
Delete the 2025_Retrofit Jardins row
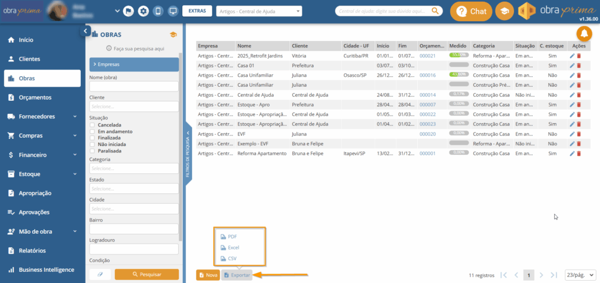tap(579, 56)
